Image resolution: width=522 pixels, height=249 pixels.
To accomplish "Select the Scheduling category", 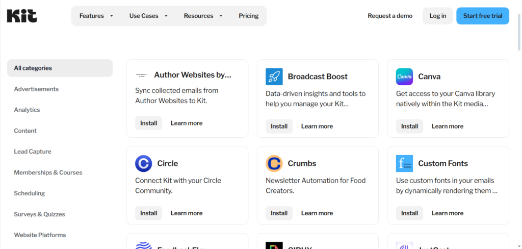I will (29, 193).
